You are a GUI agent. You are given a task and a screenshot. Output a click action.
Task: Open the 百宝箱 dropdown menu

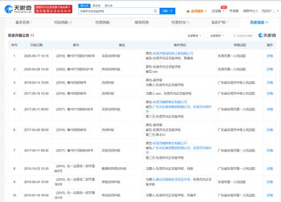[x=218, y=11]
